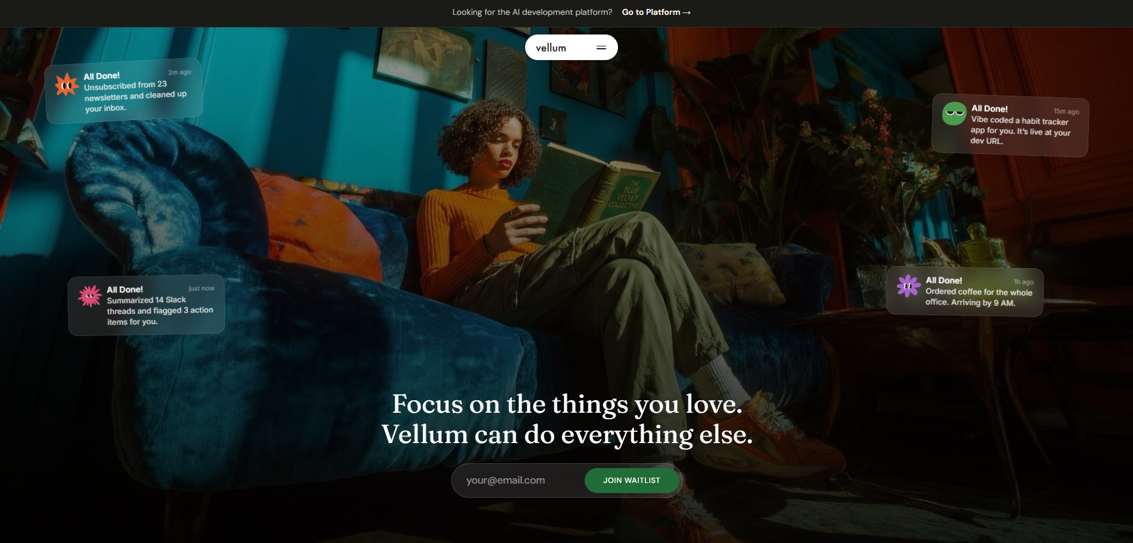Click the 'Looking for the AI development platform?' text
Viewport: 1133px width, 543px height.
click(532, 12)
